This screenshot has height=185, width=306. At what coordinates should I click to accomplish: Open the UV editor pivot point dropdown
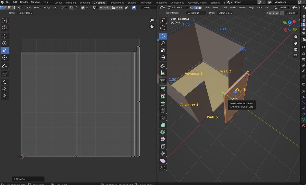coord(65,8)
